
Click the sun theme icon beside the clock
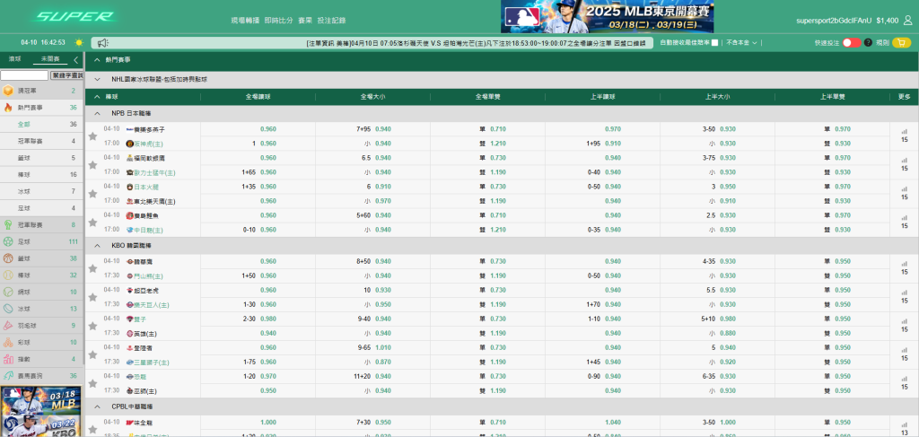pyautogui.click(x=79, y=43)
